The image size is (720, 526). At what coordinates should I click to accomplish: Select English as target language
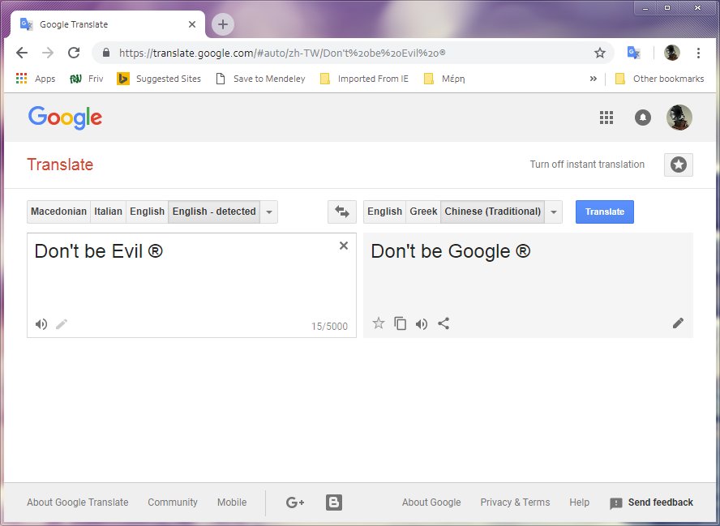(x=385, y=212)
